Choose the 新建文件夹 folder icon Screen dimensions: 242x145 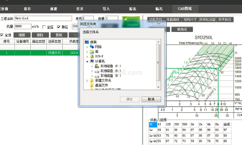(92, 80)
